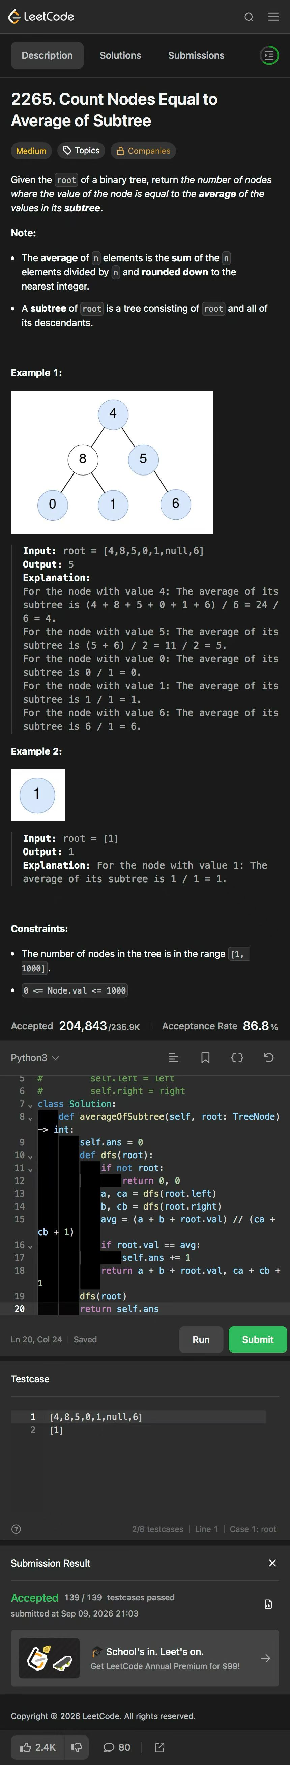Close the Submission Result panel

[x=272, y=1563]
